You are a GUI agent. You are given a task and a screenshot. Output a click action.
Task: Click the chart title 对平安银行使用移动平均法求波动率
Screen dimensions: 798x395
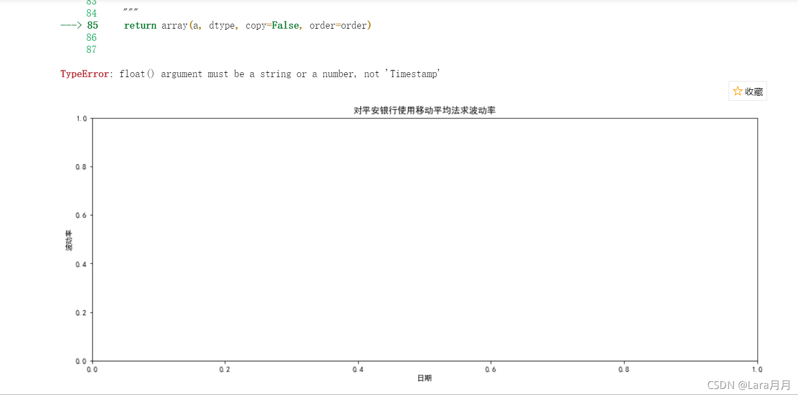pos(424,110)
